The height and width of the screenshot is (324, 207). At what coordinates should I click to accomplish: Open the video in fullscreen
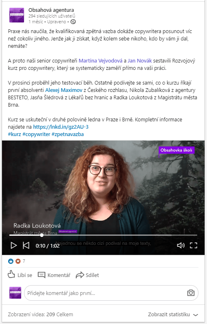[194, 245]
